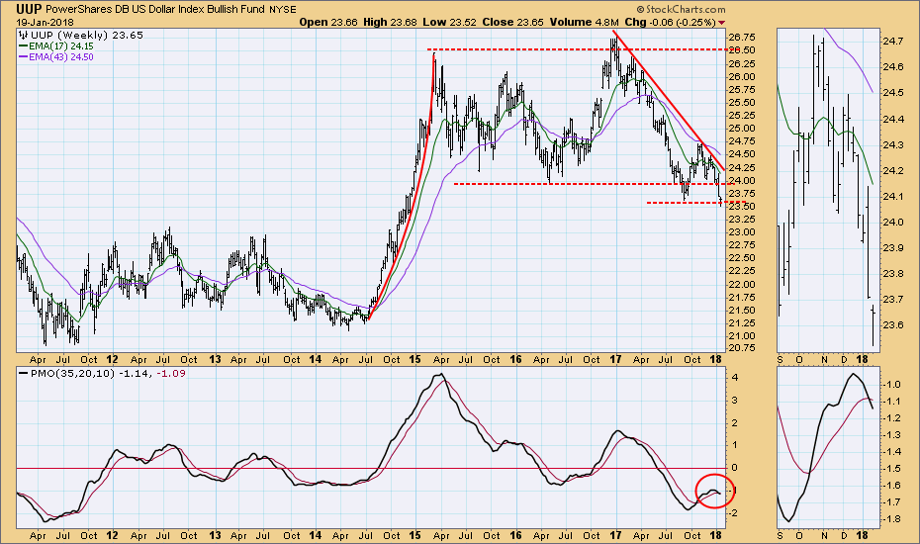Click the 23.6 label on the zoom panel axis

pyautogui.click(x=892, y=325)
